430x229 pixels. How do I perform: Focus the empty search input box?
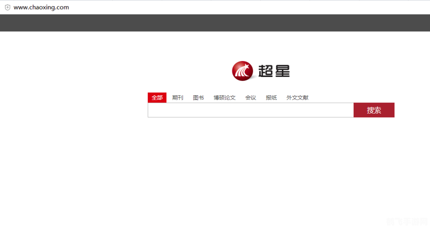[250, 110]
